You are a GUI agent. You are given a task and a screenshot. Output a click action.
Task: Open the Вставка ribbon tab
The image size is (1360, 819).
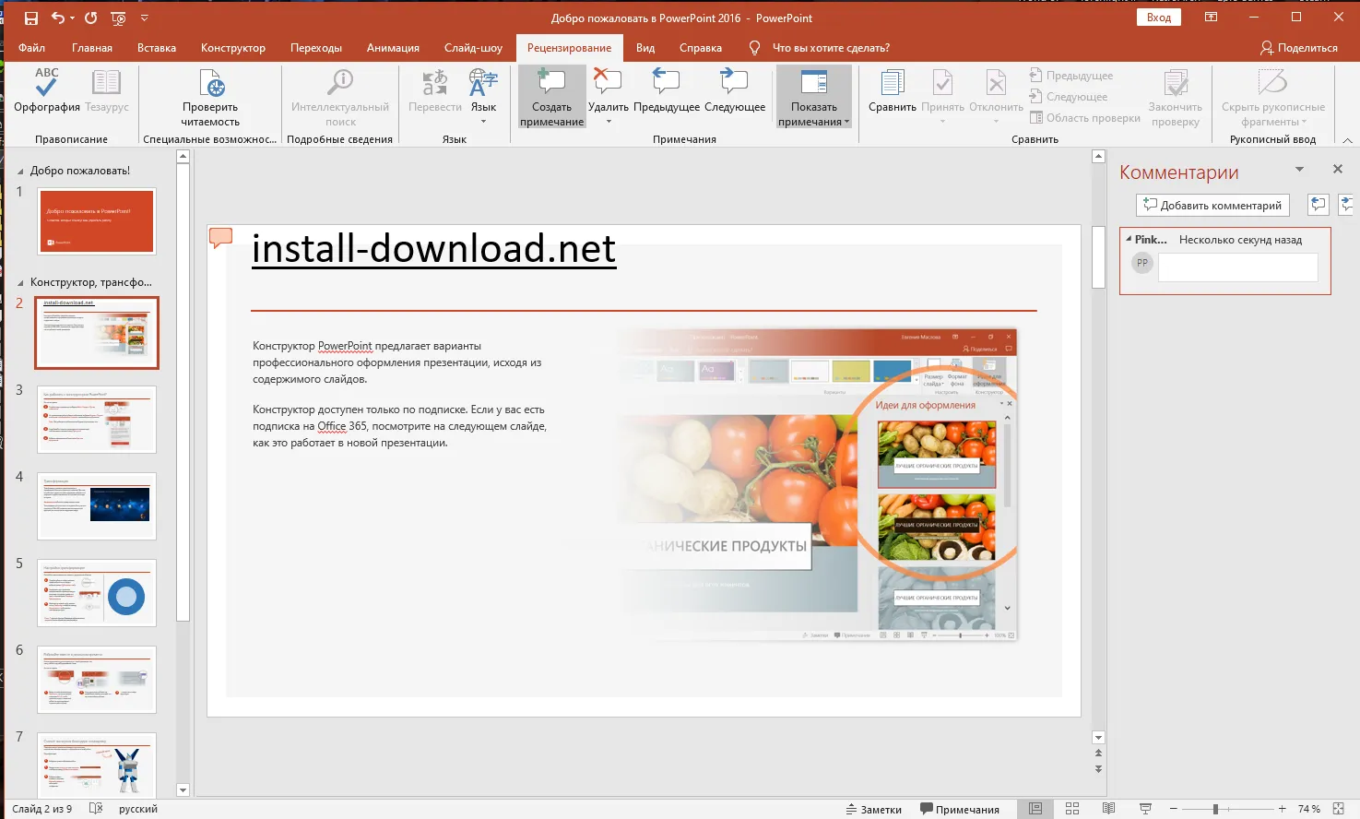point(156,48)
